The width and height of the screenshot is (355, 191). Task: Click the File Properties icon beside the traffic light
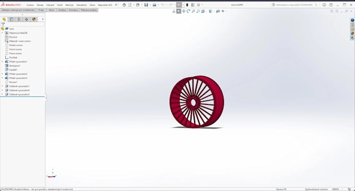[193, 5]
